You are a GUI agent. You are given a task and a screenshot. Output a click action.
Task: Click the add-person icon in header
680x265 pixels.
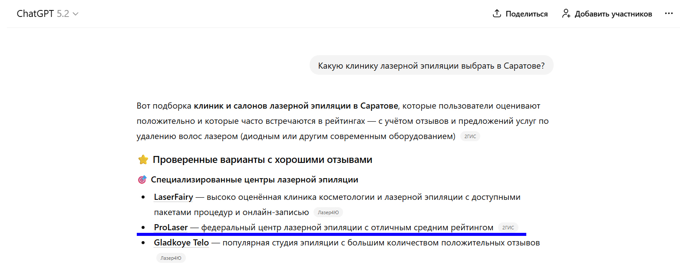566,14
